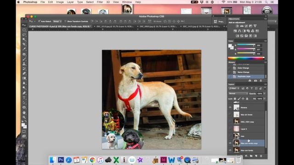Create new snapshot in History panel
The image size is (294, 165).
click(255, 81)
